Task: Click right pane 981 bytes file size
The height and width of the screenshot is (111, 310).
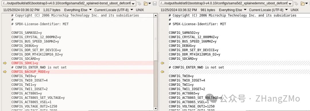Action: [208, 10]
